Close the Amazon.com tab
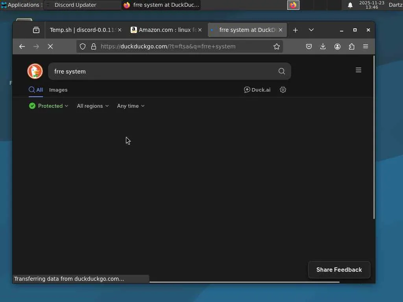This screenshot has width=403, height=302. coord(200,30)
